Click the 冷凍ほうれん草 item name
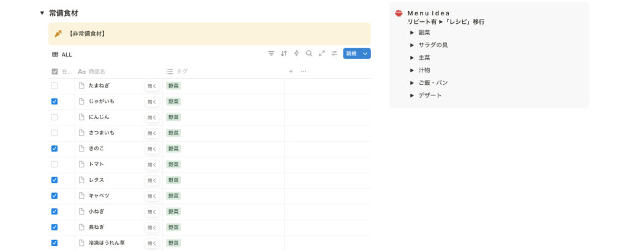Viewport: 627px width, 251px height. pos(107,243)
